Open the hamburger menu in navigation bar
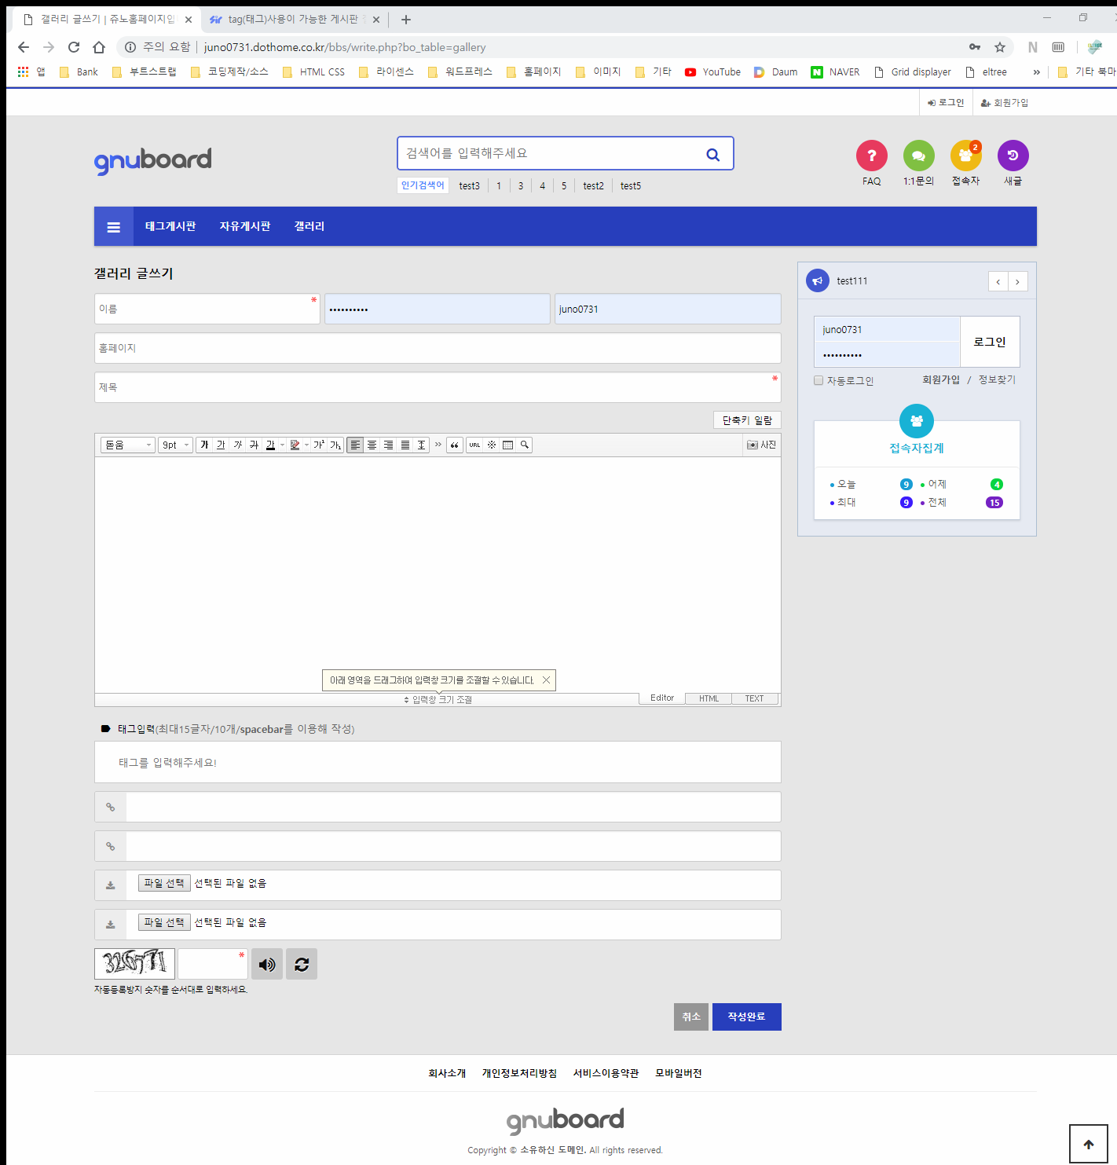1117x1165 pixels. (114, 227)
